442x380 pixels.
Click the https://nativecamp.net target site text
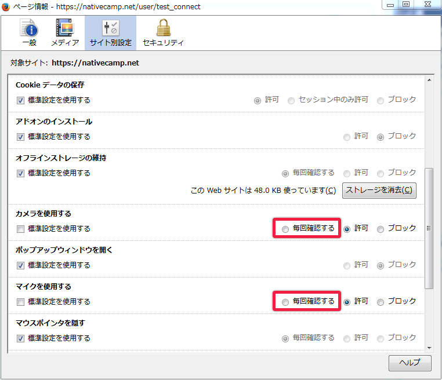95,63
